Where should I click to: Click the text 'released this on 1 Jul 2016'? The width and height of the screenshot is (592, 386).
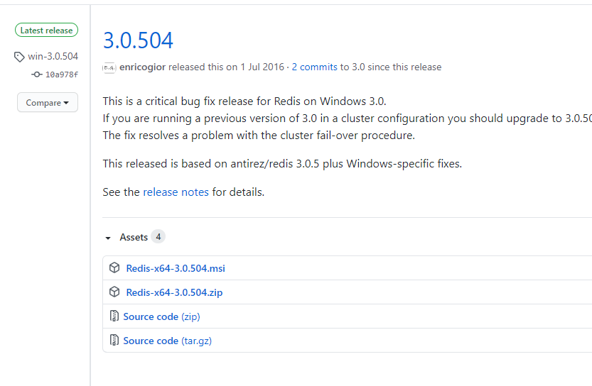(x=226, y=67)
